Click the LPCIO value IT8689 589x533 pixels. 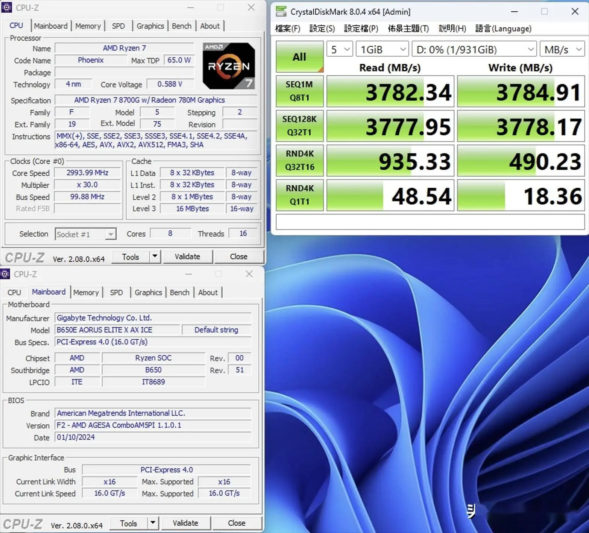click(x=153, y=382)
